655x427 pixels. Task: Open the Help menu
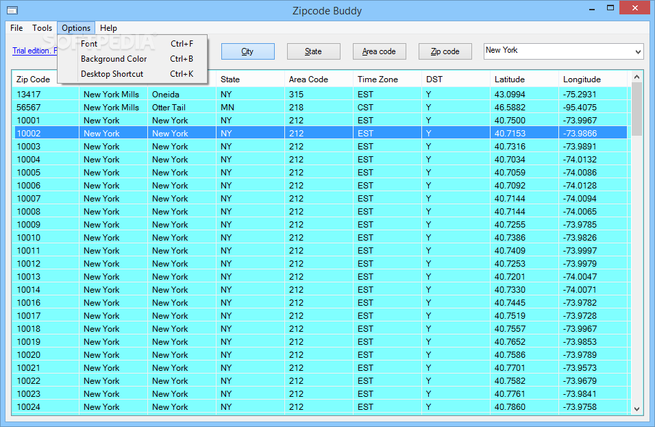[108, 28]
